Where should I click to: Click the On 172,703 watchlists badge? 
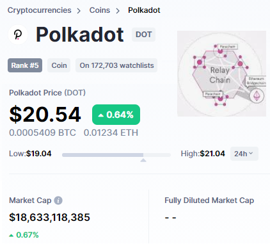click(116, 65)
